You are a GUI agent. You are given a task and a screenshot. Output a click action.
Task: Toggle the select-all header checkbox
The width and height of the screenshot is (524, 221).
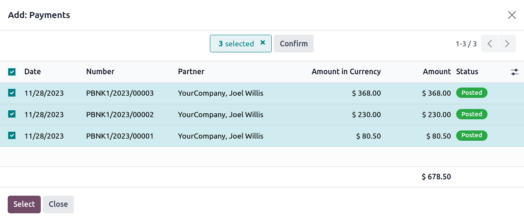pos(12,72)
